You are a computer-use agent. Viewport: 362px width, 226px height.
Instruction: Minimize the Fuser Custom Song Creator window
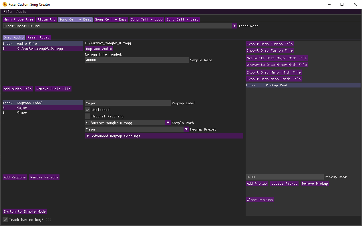(329, 4)
